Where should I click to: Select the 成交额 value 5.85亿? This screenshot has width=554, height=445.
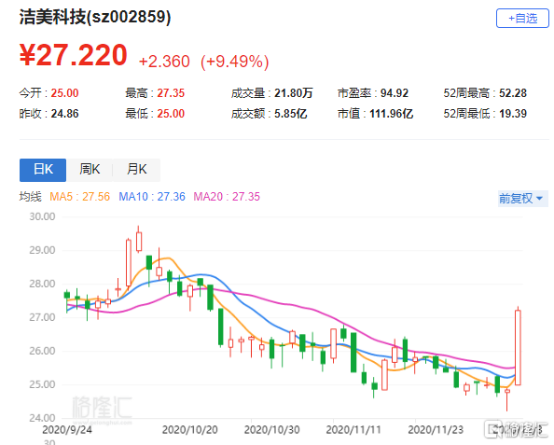click(x=290, y=114)
